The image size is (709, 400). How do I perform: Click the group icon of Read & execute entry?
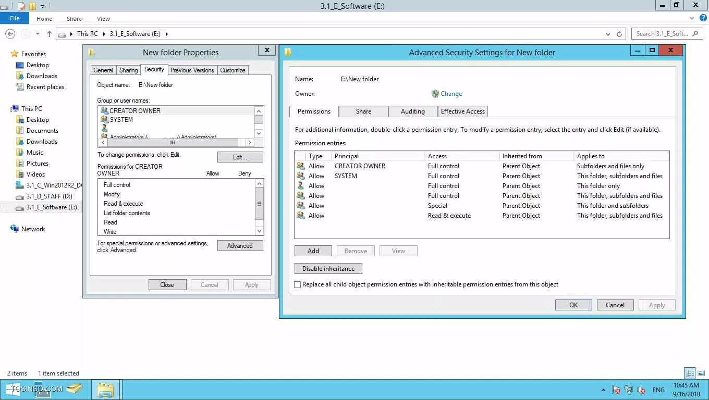(x=301, y=216)
